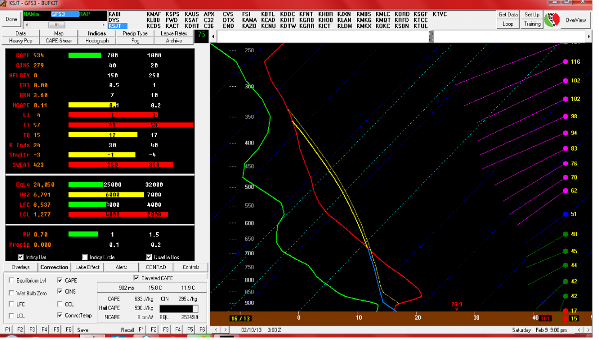Toggle the Elevated CAPE checkbox
Screen dimensions: 599x340
(x=137, y=278)
